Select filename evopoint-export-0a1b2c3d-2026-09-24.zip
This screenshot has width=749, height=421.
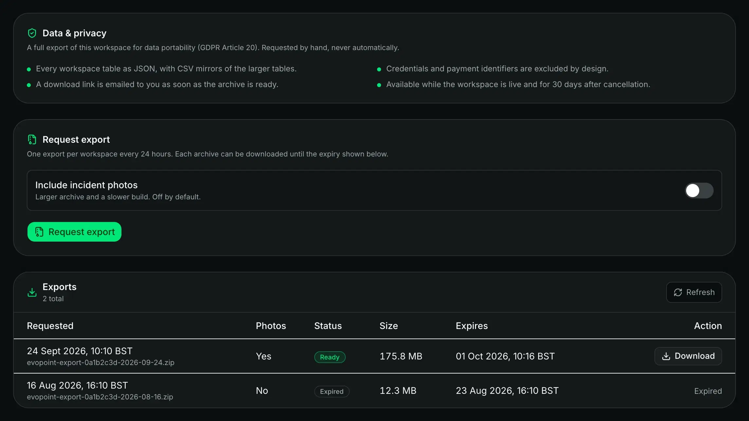[100, 363]
